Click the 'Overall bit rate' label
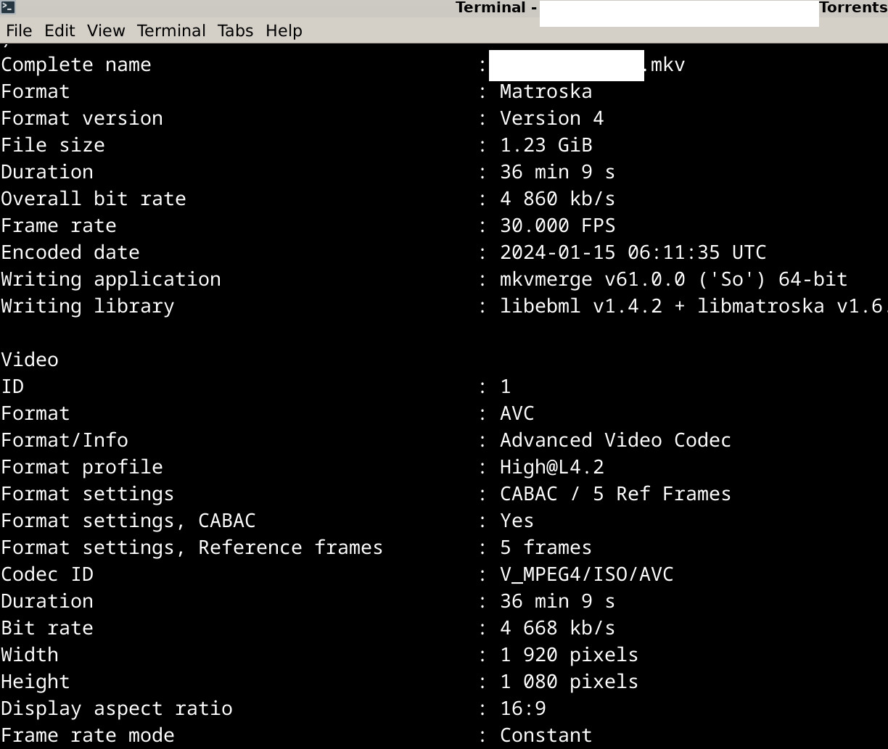The width and height of the screenshot is (888, 749). coord(94,199)
